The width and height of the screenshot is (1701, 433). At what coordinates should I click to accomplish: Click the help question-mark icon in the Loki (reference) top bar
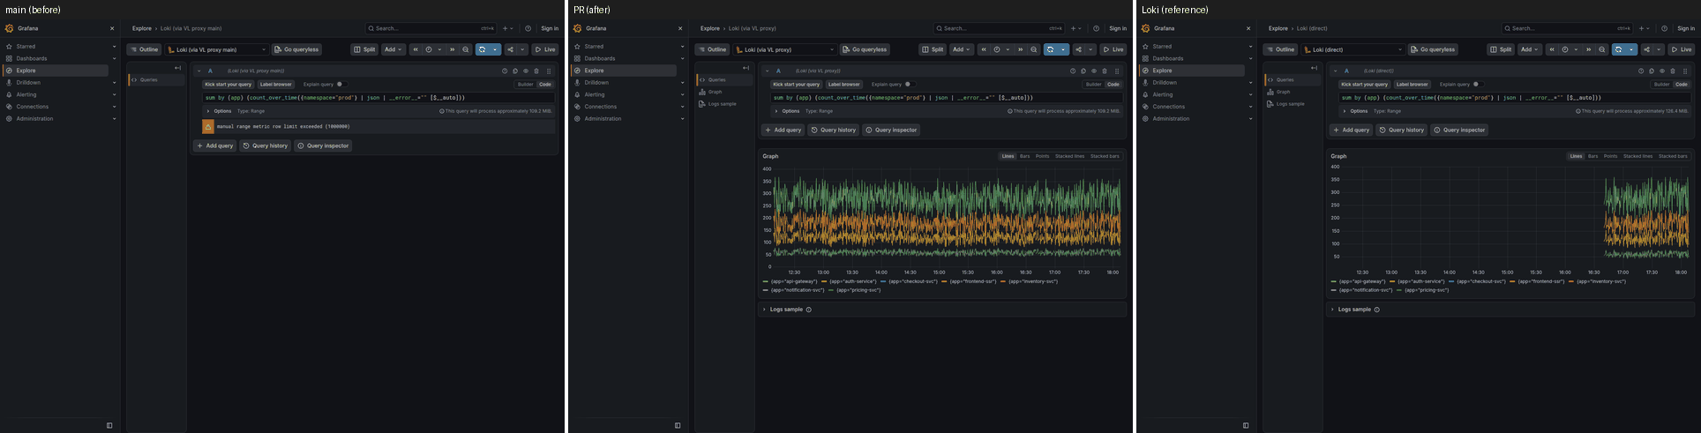click(x=1665, y=28)
